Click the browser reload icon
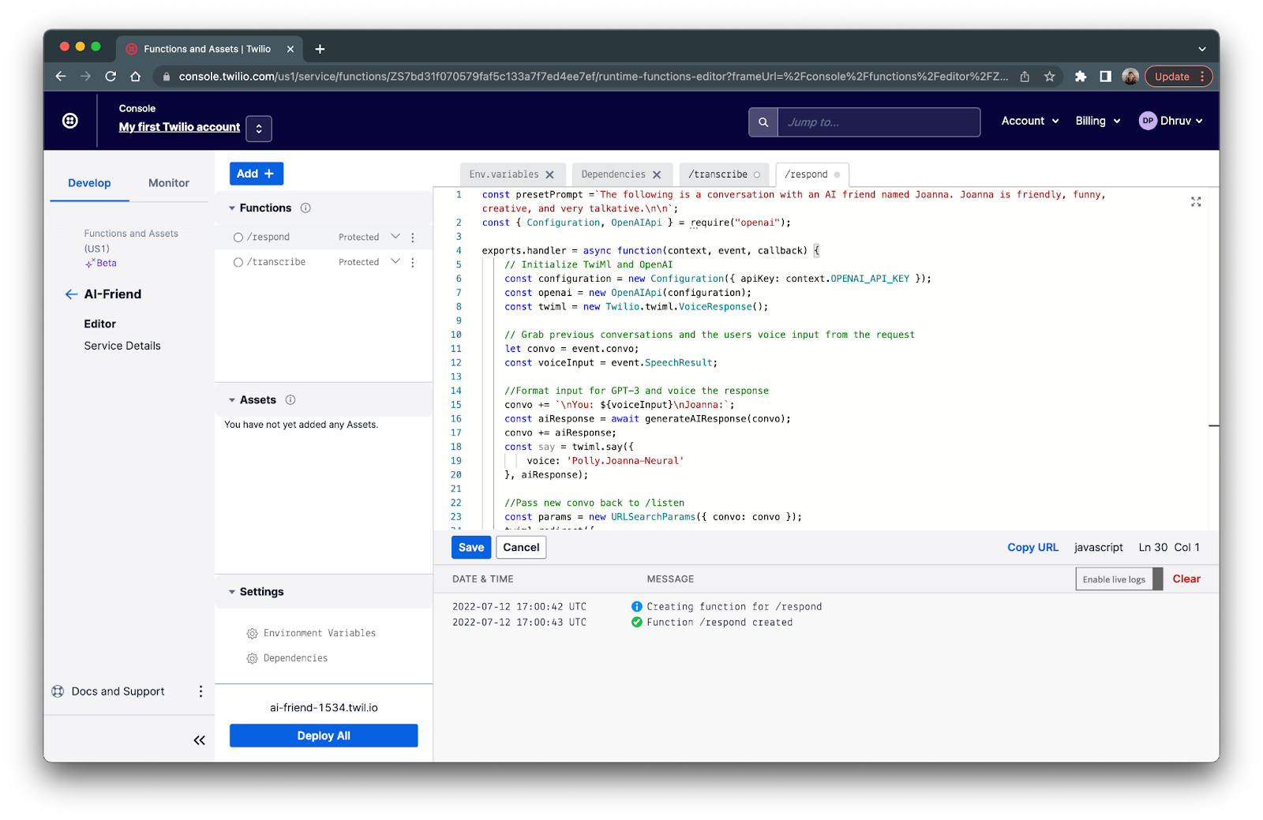Viewport: 1263px width, 820px height. pyautogui.click(x=111, y=77)
